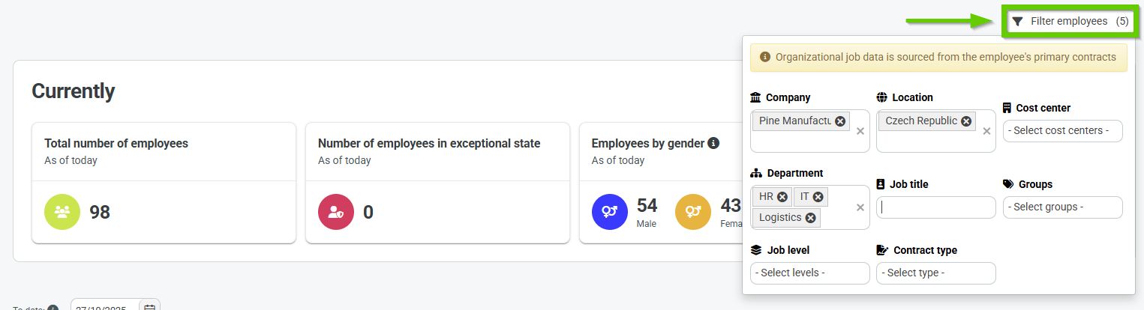Click the Filter employees funnel icon
The width and height of the screenshot is (1144, 310).
(1017, 22)
